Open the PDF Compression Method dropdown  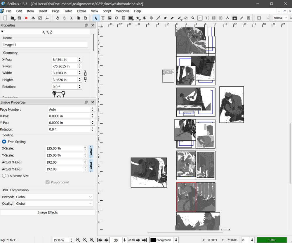tap(54, 197)
